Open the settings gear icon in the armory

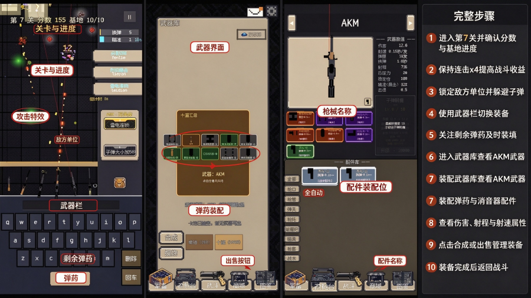pos(271,11)
